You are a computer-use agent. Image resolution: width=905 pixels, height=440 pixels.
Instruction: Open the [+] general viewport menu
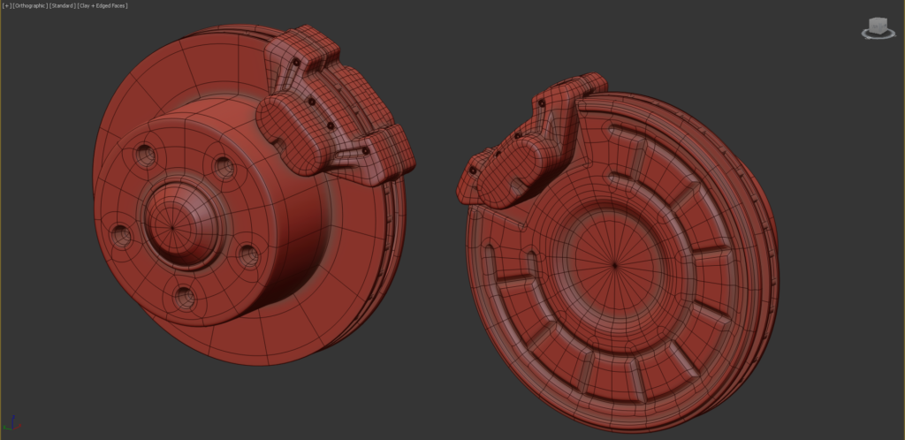pyautogui.click(x=7, y=6)
